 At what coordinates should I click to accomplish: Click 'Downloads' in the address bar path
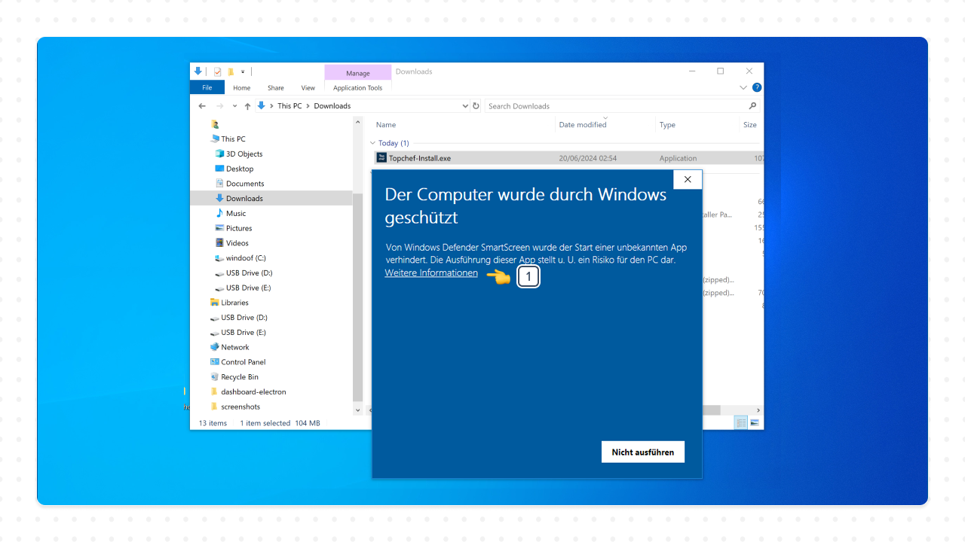coord(332,106)
